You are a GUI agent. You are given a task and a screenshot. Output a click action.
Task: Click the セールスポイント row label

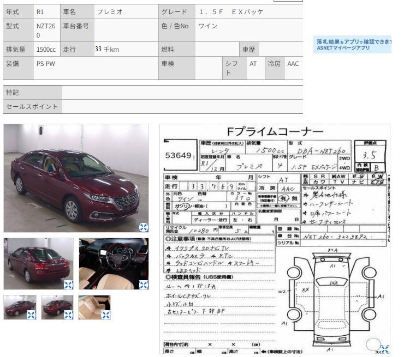[32, 106]
